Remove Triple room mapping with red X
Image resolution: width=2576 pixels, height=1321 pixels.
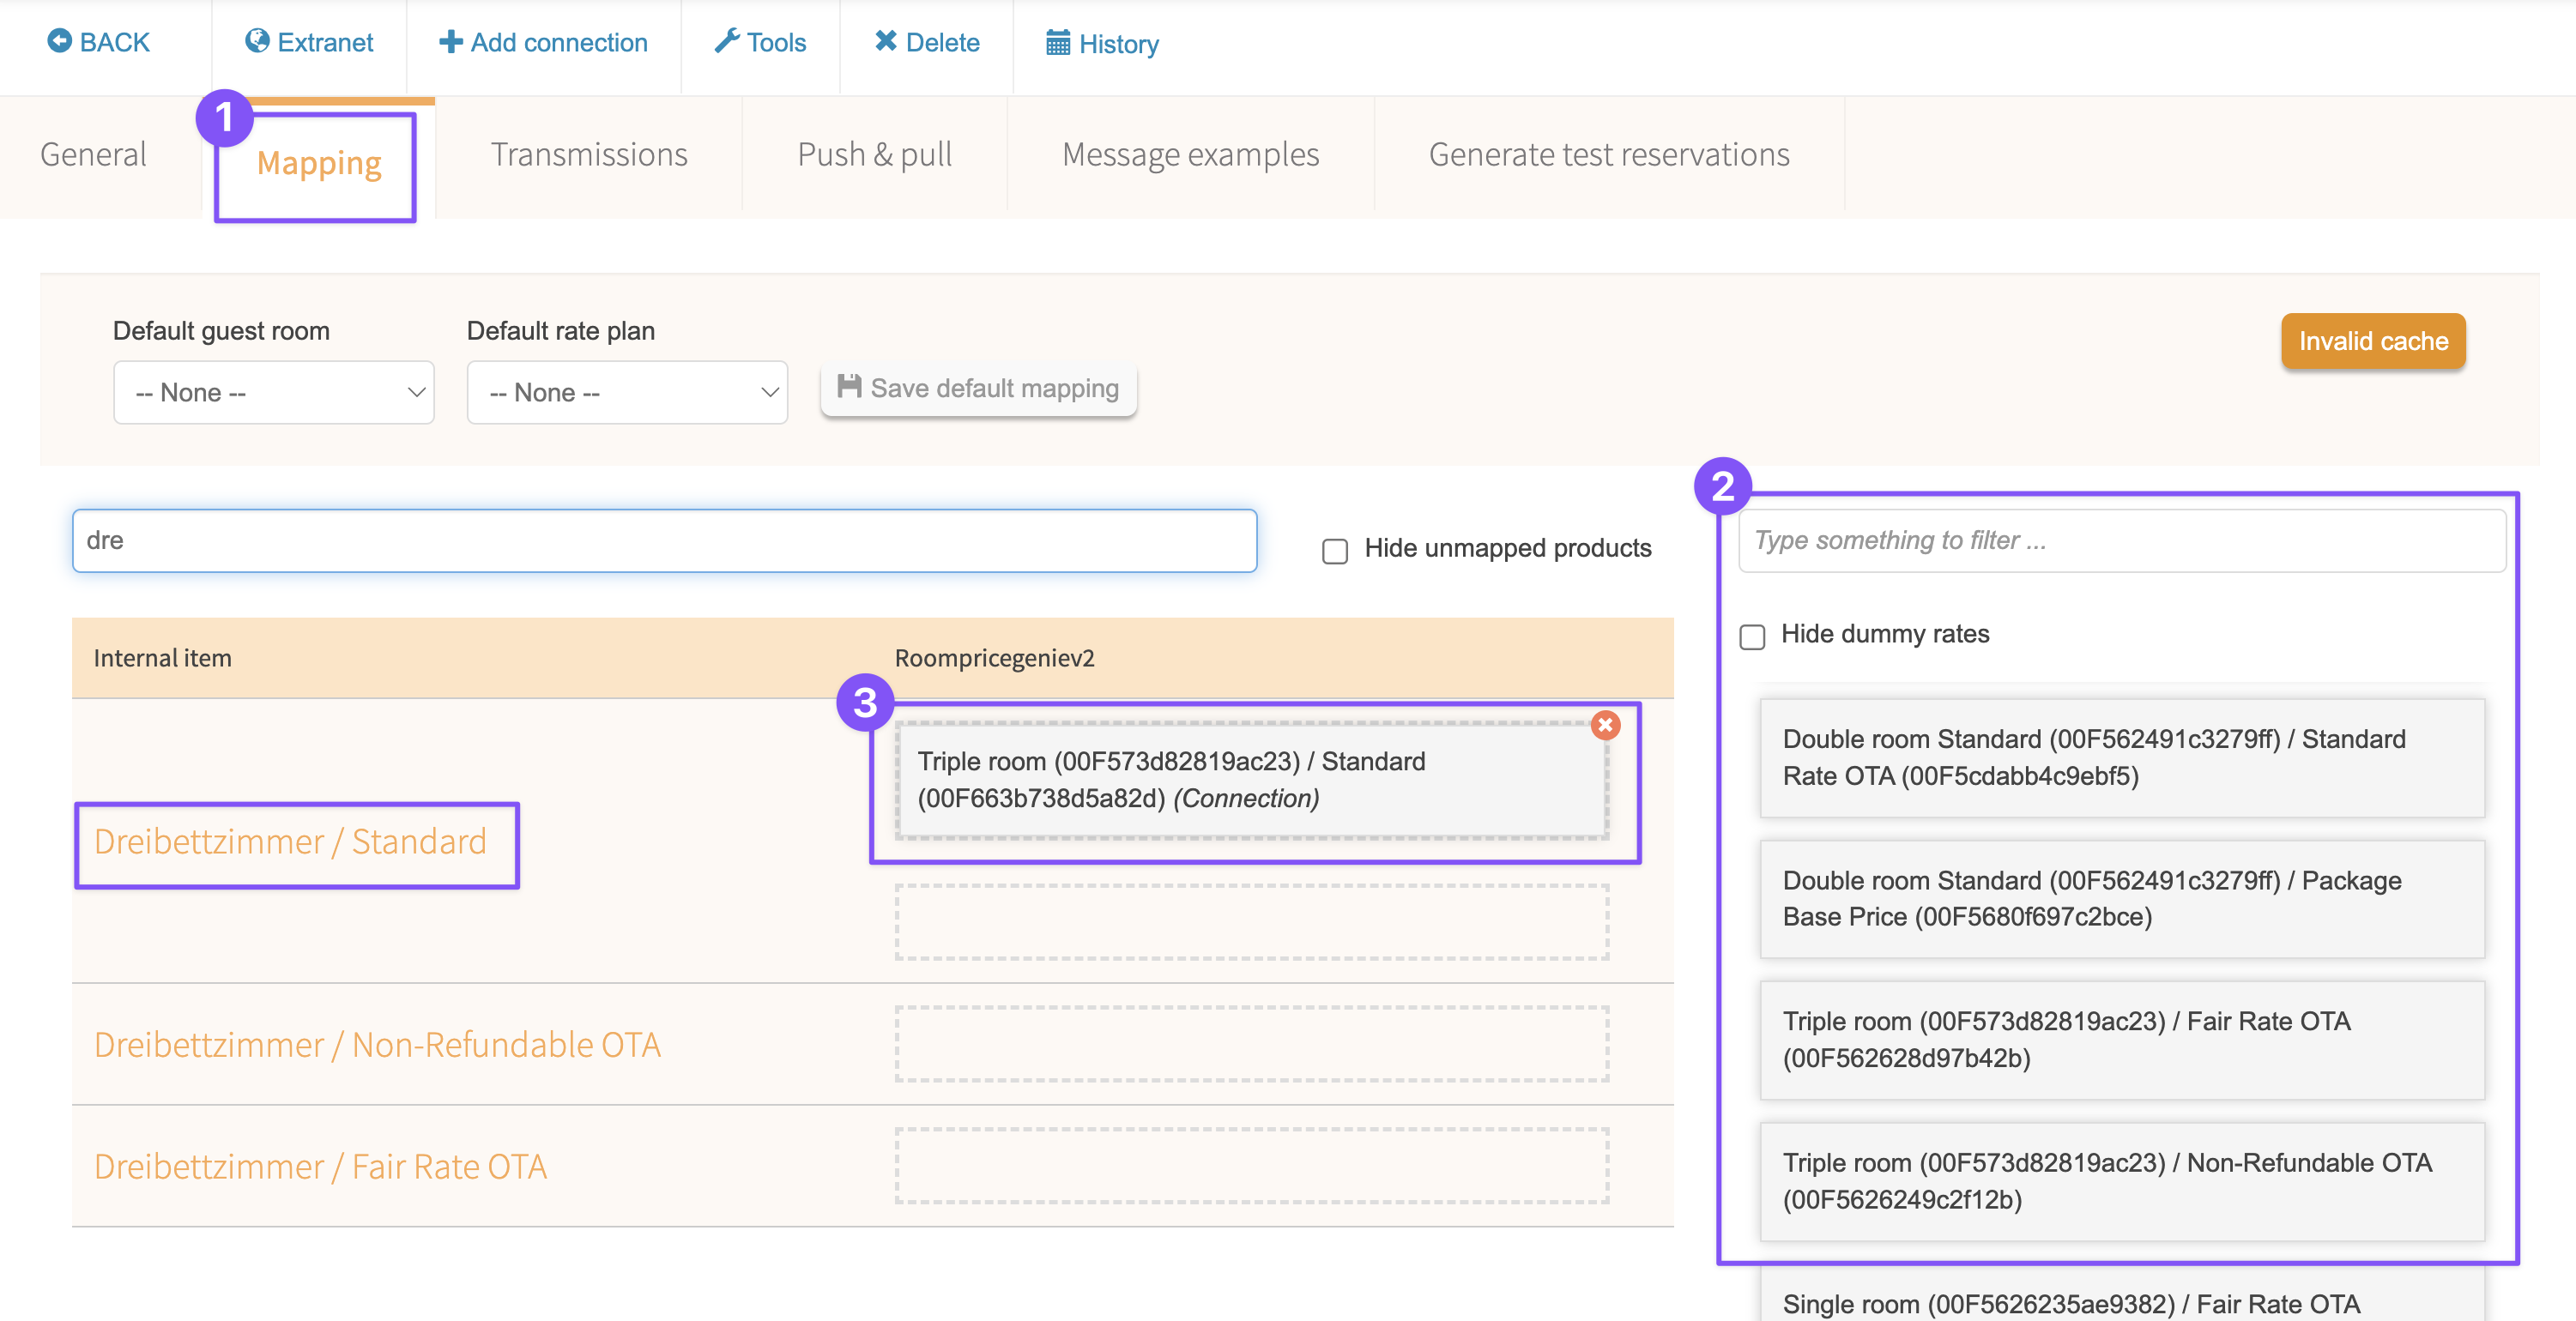tap(1605, 725)
